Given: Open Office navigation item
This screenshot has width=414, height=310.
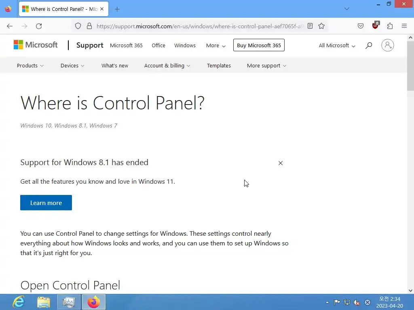Looking at the screenshot, I should click(x=158, y=45).
